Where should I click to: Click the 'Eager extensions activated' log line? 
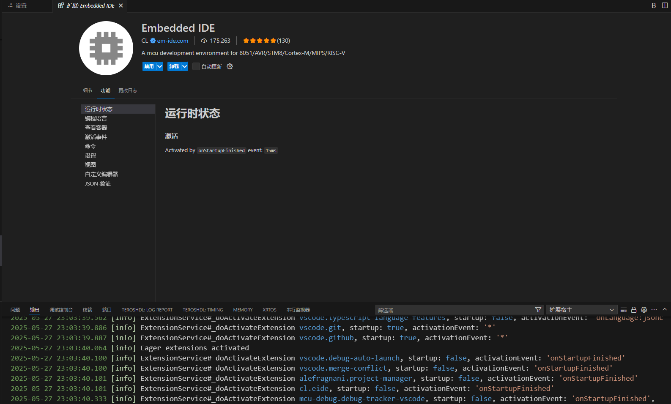(194, 348)
